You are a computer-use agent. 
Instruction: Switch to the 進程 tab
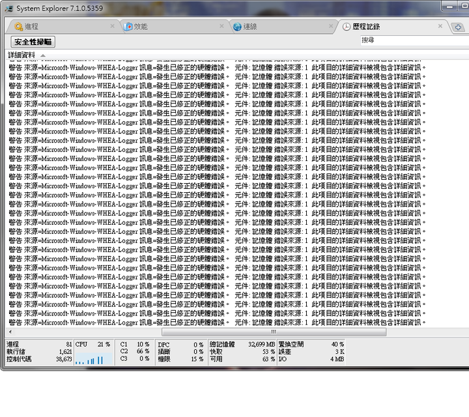point(63,27)
